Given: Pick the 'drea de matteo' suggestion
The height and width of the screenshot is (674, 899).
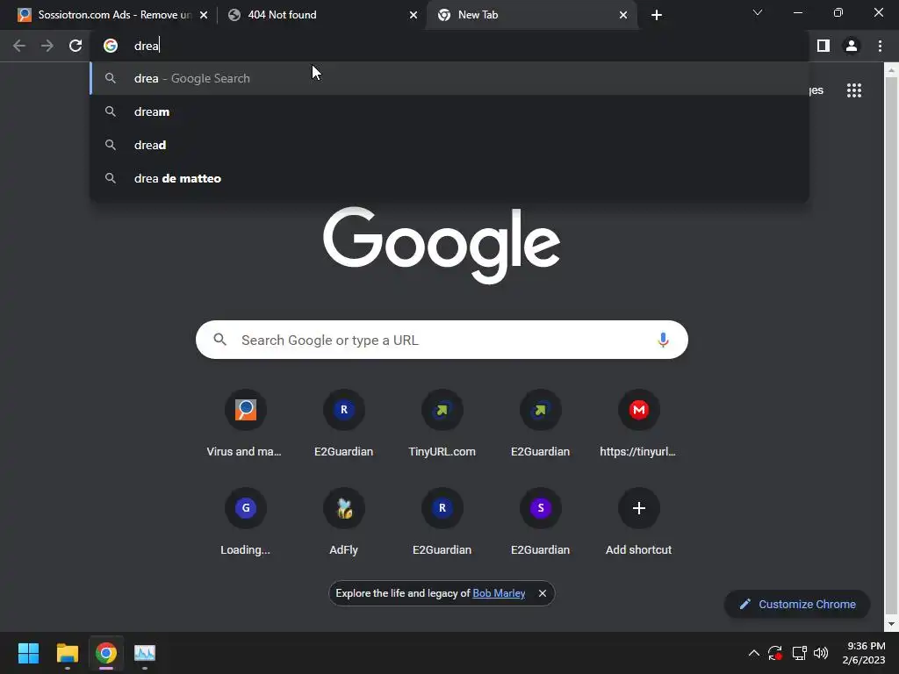Looking at the screenshot, I should coord(449,178).
